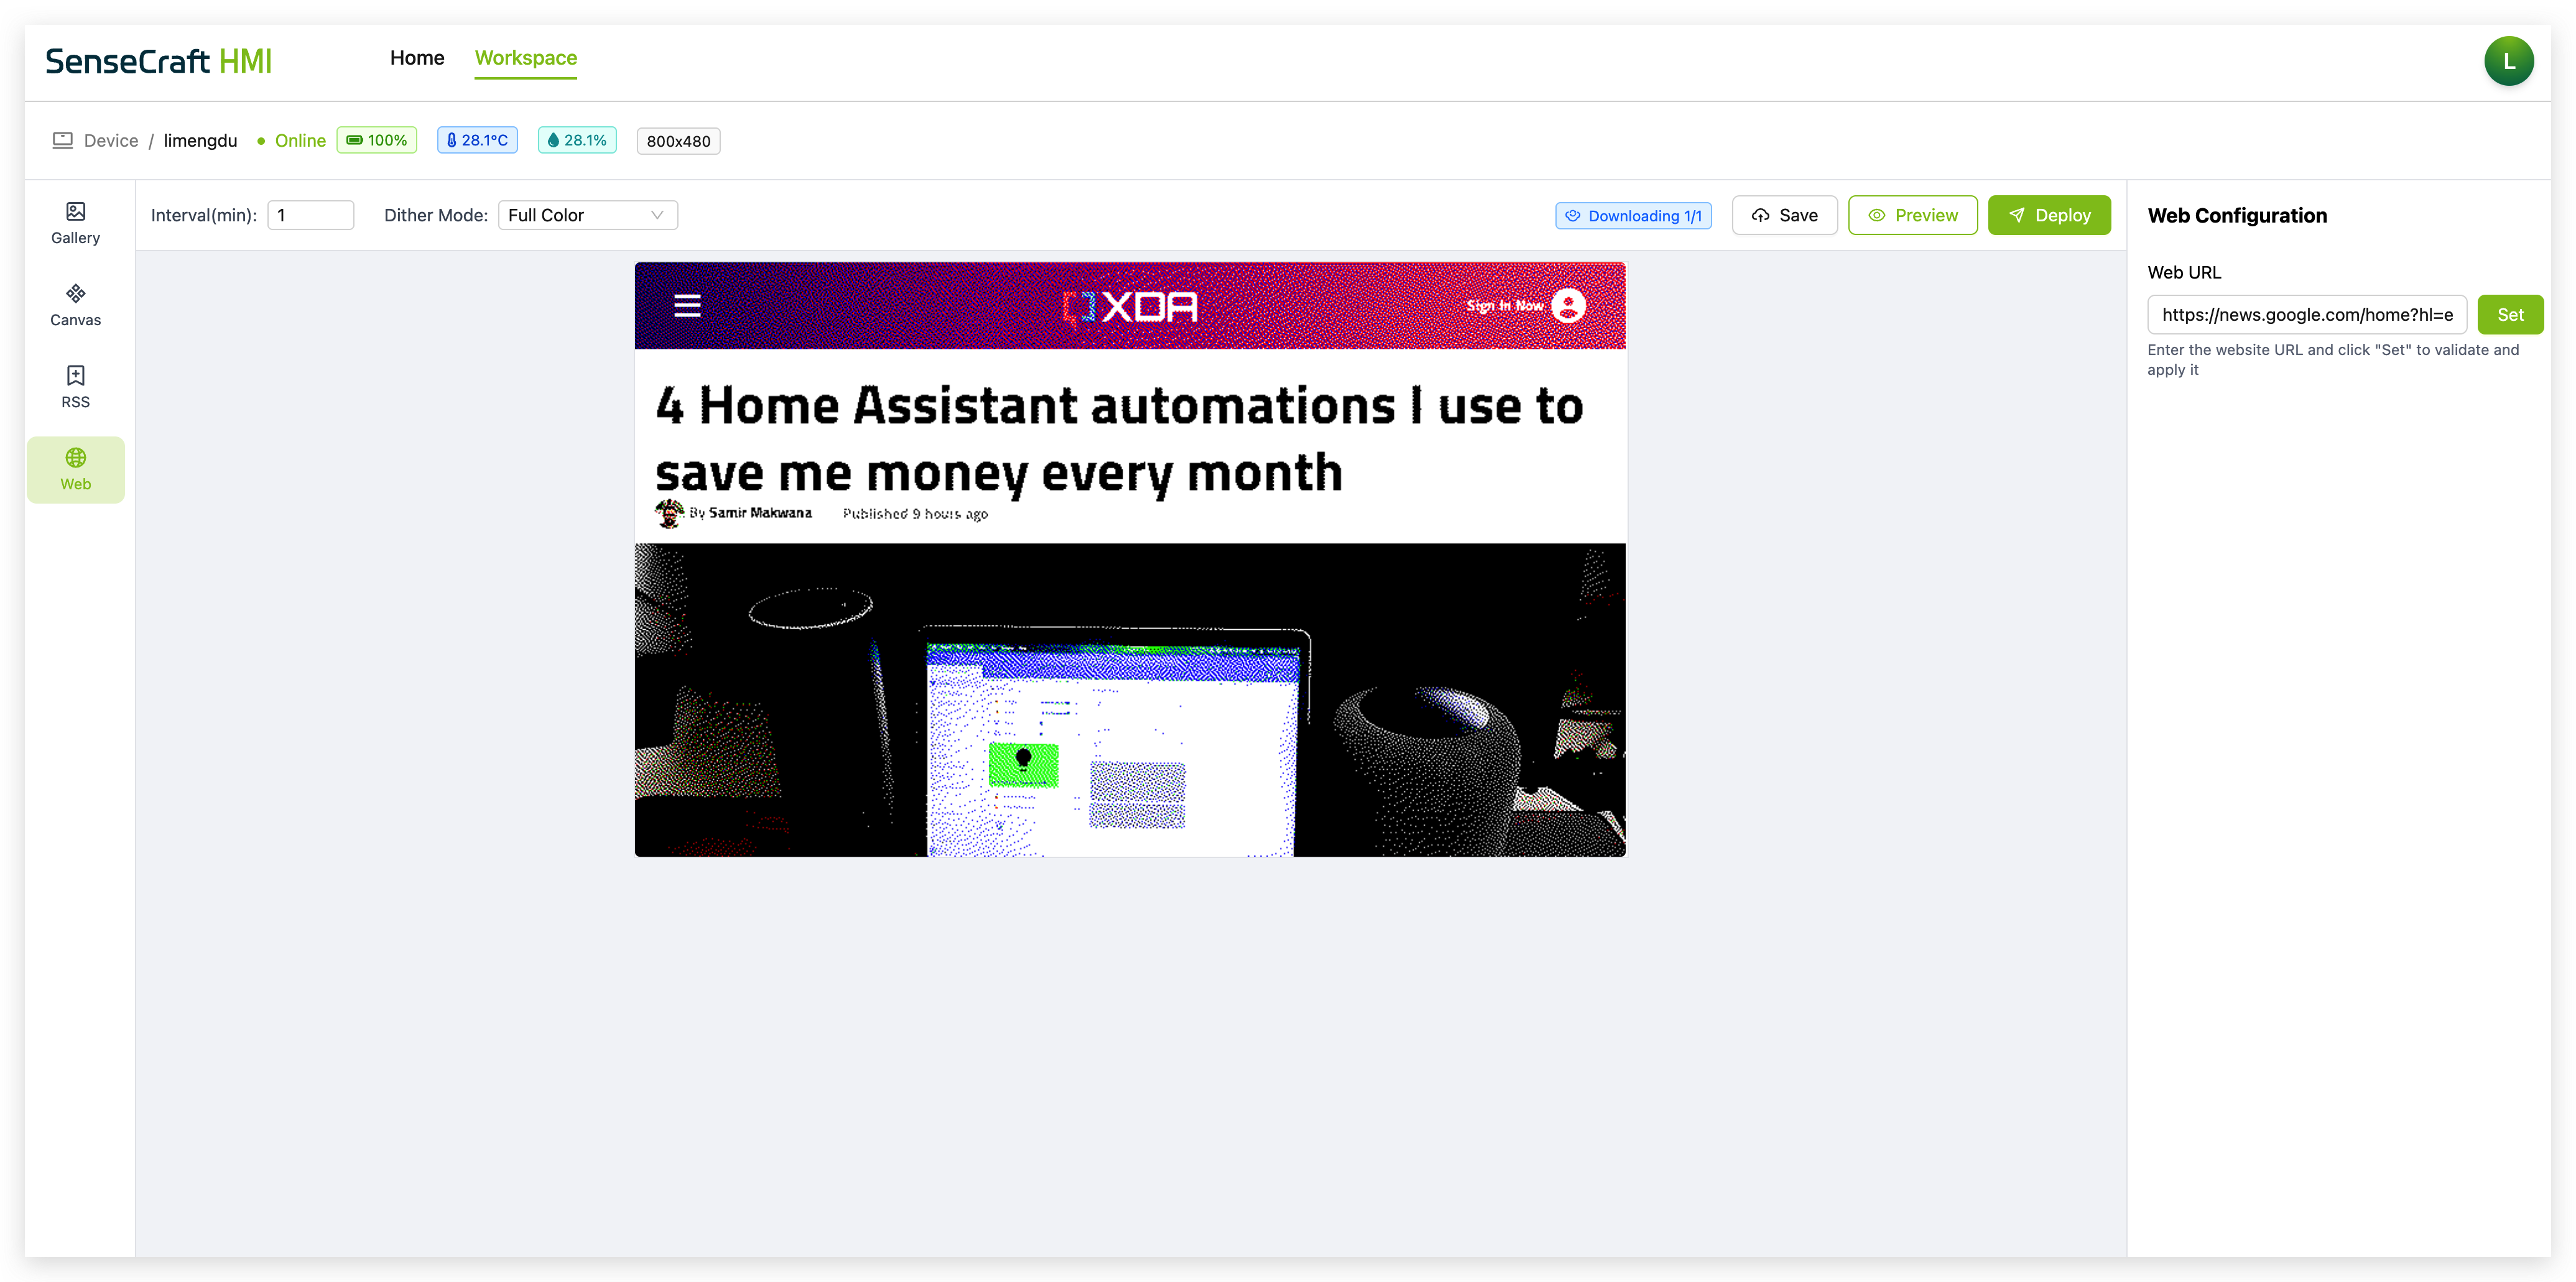Click the Published 9 hours ago text
The image size is (2576, 1282).
pos(915,514)
